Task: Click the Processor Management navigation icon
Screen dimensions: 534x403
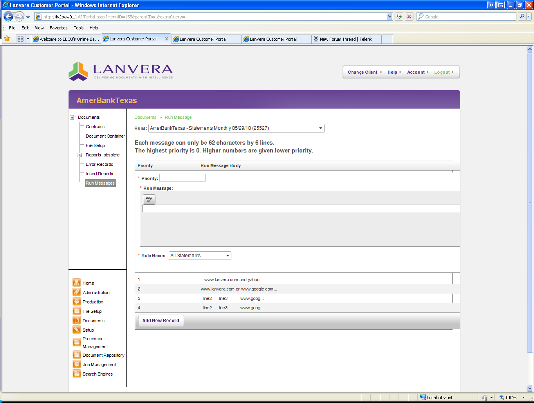Action: pyautogui.click(x=77, y=342)
